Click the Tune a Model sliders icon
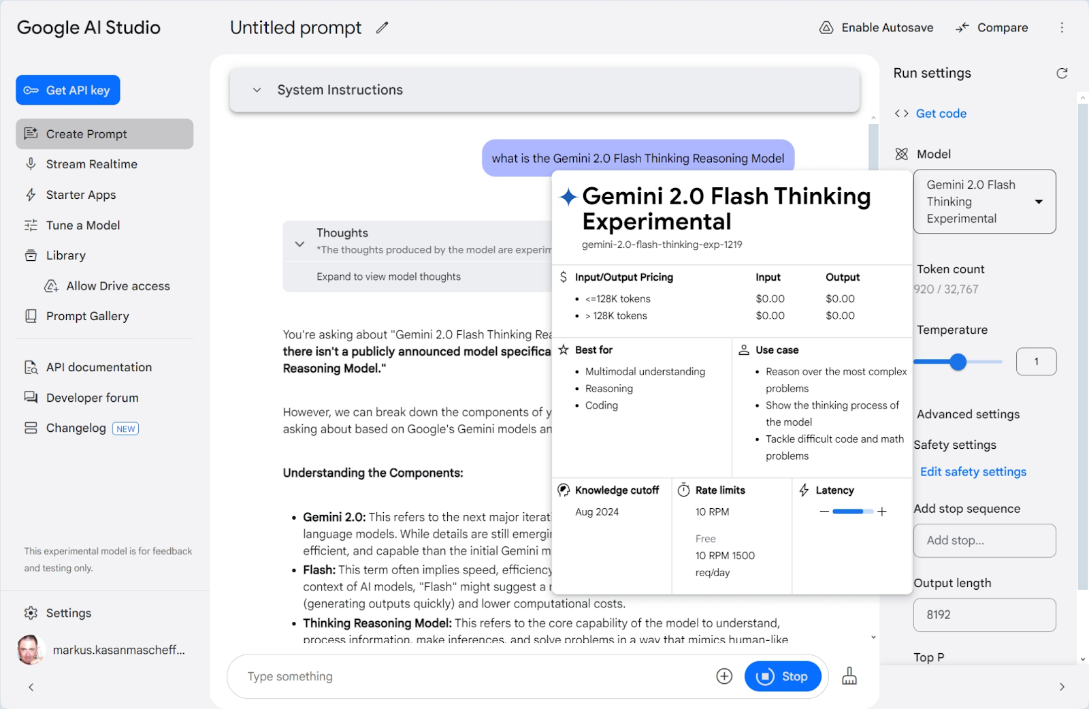Viewport: 1089px width, 709px height. [31, 225]
